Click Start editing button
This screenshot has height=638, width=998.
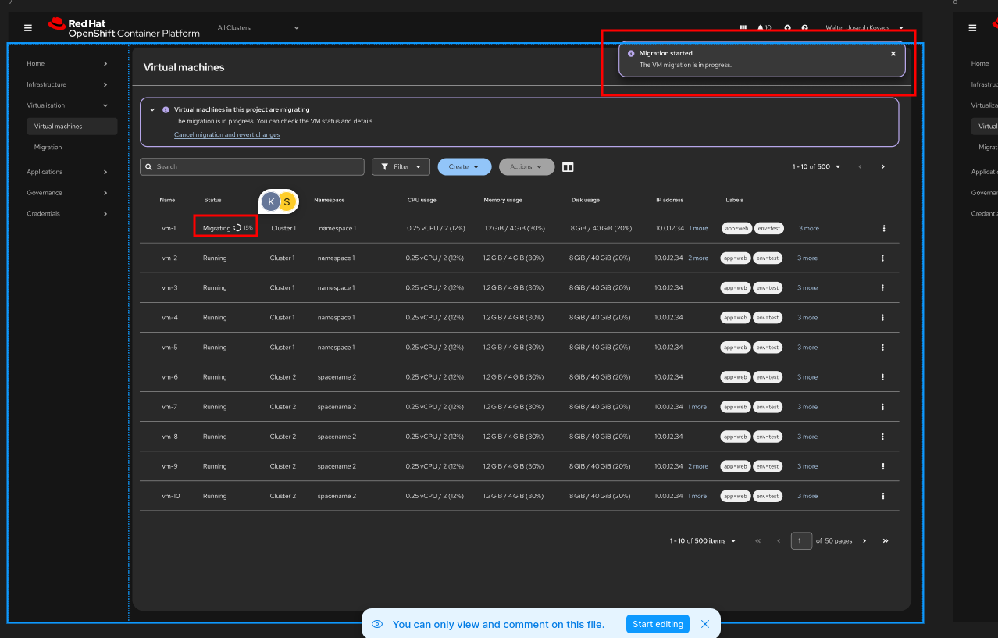(x=658, y=624)
